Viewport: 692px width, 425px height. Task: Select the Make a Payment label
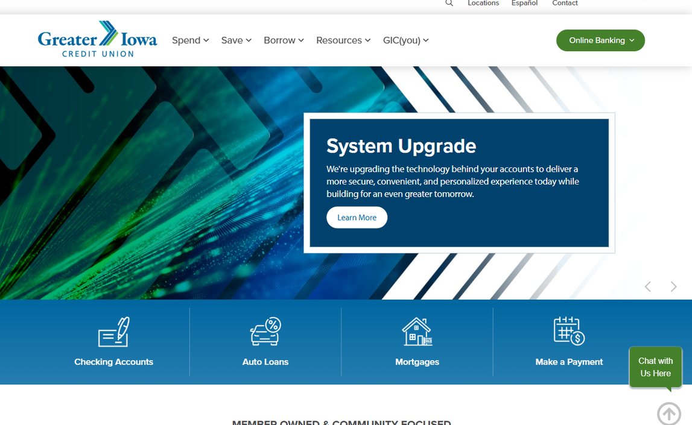coord(569,362)
